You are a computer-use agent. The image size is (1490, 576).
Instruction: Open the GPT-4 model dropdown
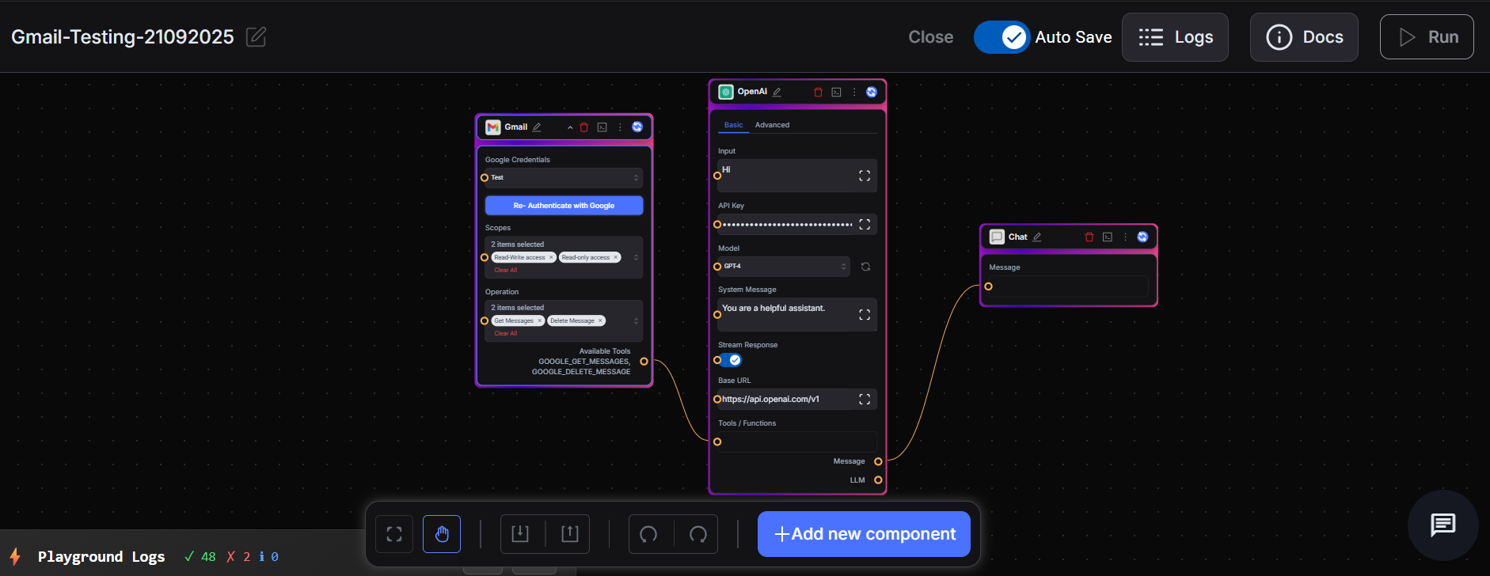784,267
